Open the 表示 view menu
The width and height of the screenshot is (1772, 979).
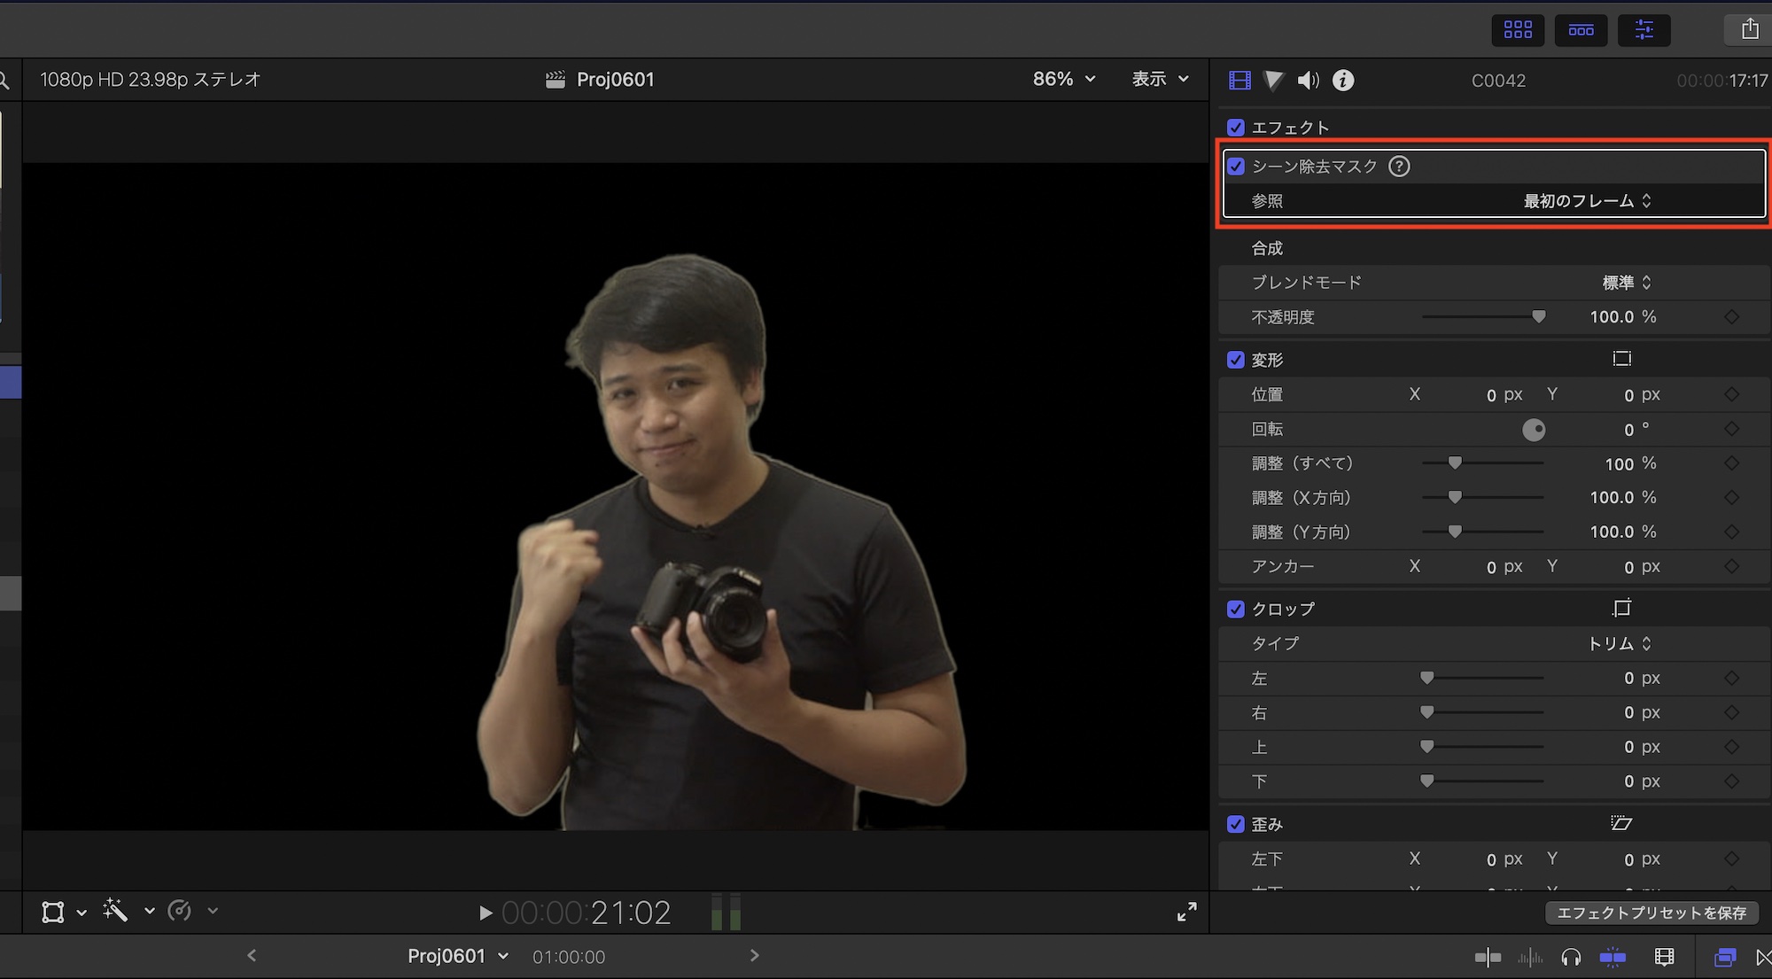point(1159,79)
